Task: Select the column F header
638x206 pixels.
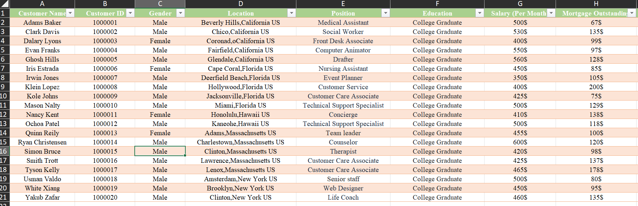Action: pos(437,4)
